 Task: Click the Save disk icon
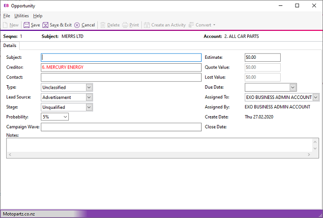click(27, 25)
